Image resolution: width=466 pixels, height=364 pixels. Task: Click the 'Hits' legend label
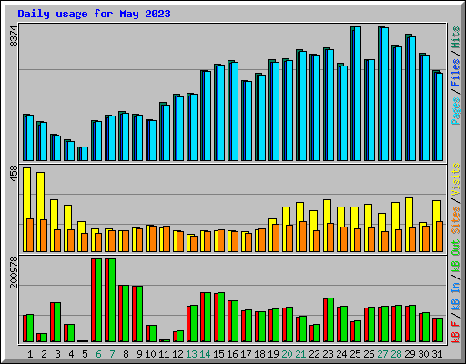coord(456,37)
